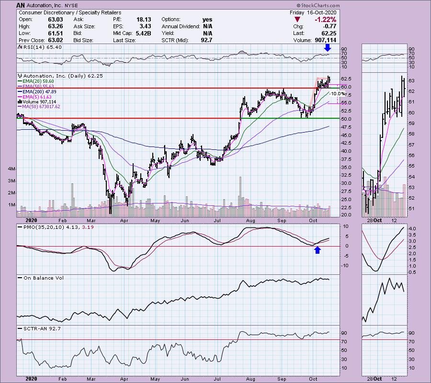
Task: Click the High value 63.26
Action: click(x=56, y=26)
